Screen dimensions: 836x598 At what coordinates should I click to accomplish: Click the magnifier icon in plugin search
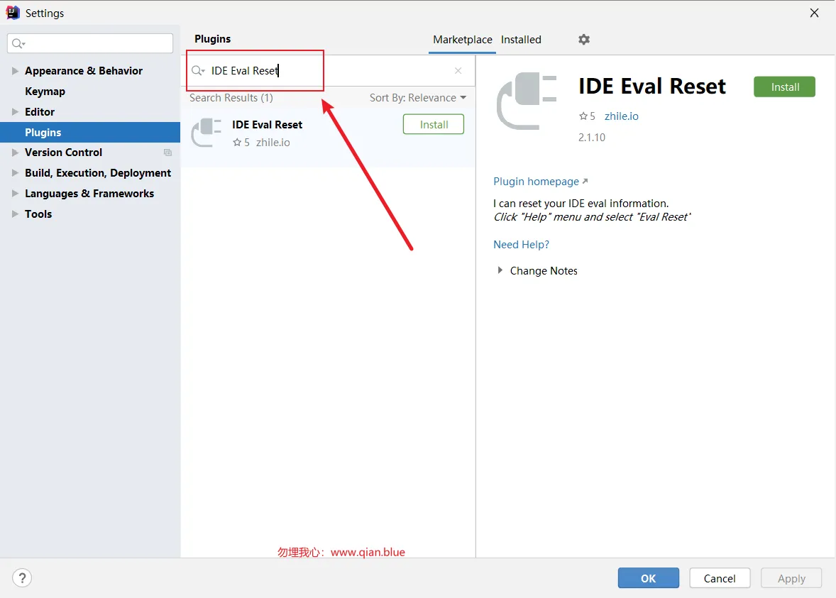[x=198, y=71]
